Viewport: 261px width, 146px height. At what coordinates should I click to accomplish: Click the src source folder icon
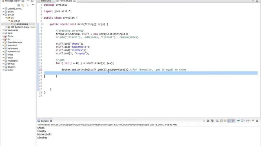point(9,18)
